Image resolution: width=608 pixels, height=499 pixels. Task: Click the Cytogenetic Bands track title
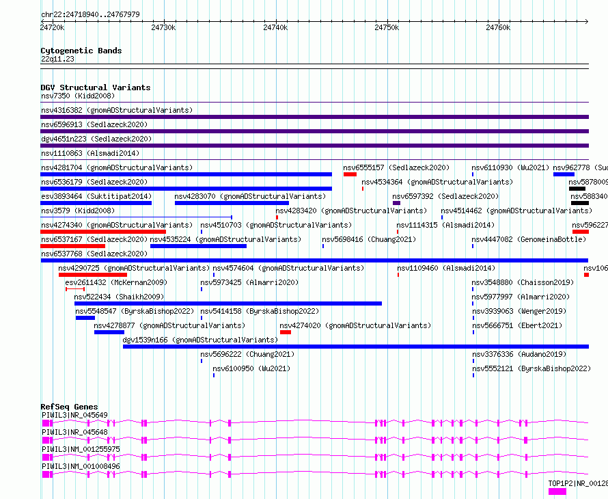tap(81, 51)
